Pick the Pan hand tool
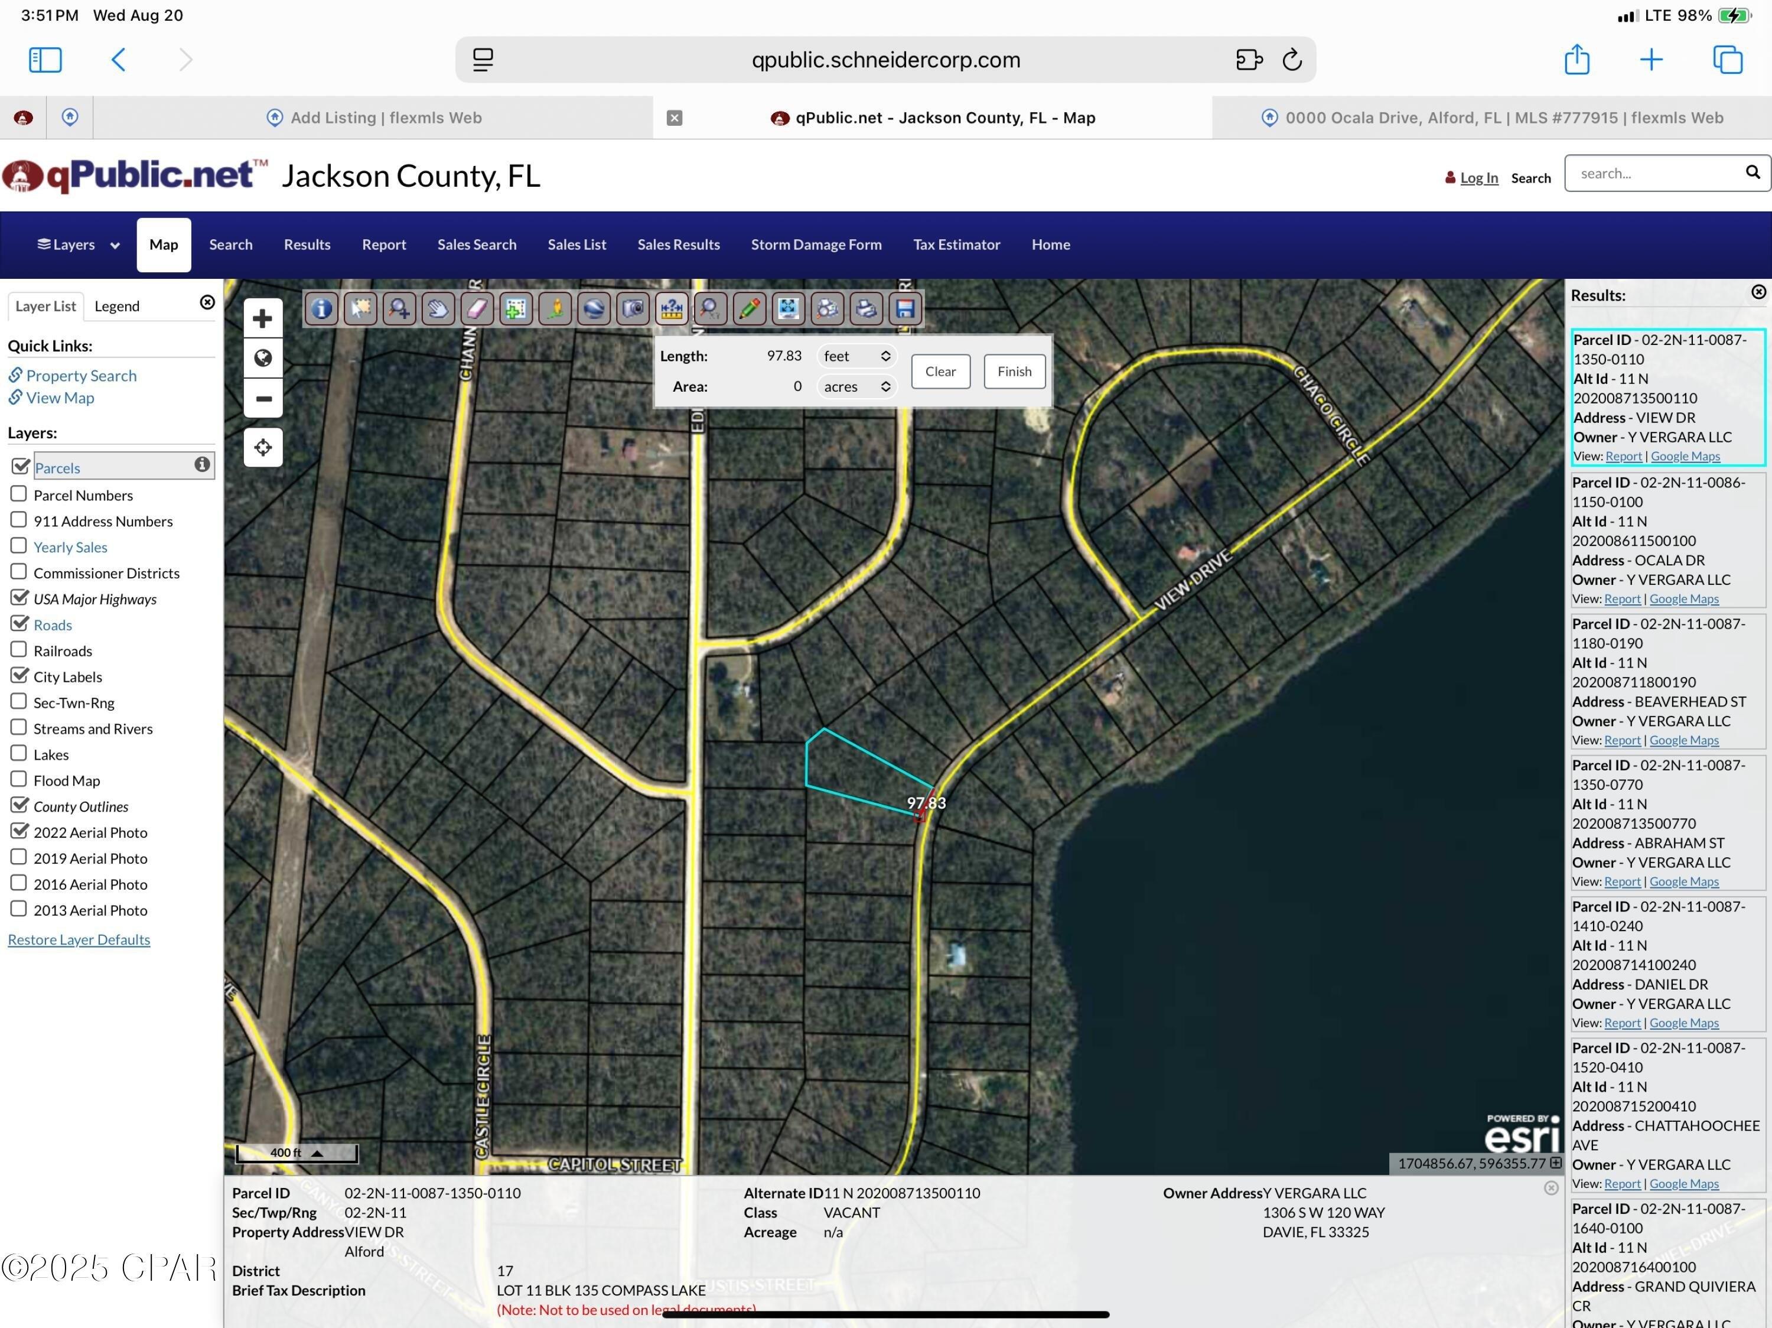1772x1328 pixels. coord(438,308)
